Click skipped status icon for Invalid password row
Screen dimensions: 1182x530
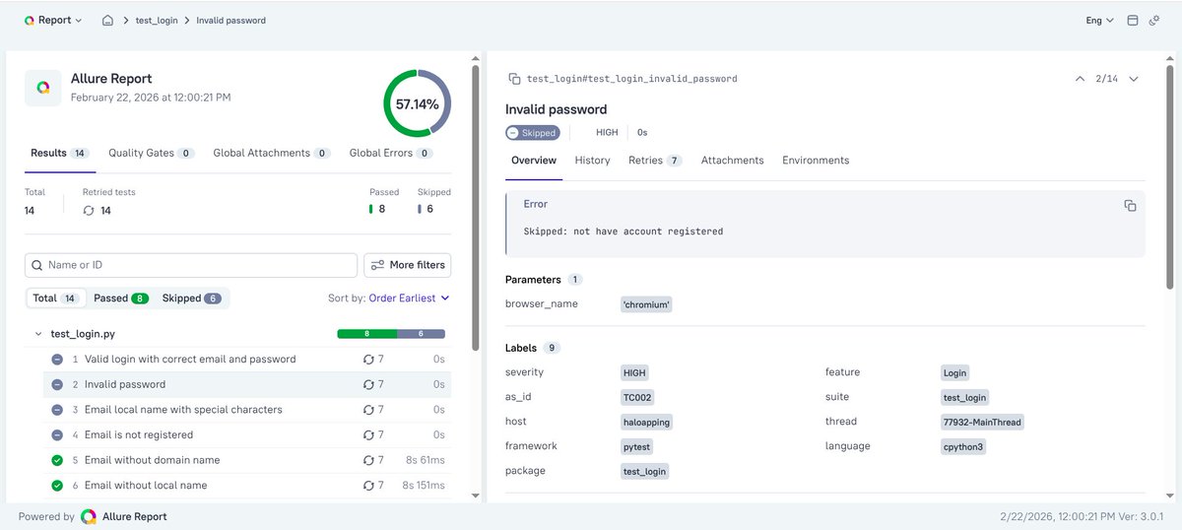point(57,384)
